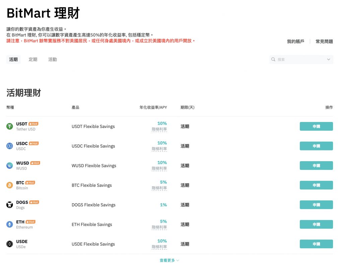Show USDT 階梯利率 tiered rate details
Viewport: 343px width, 269px height.
159,129
